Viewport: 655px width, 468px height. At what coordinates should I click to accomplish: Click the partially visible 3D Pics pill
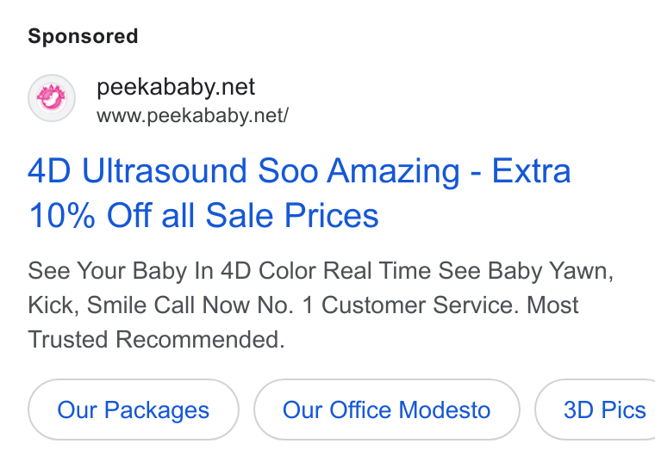(596, 409)
